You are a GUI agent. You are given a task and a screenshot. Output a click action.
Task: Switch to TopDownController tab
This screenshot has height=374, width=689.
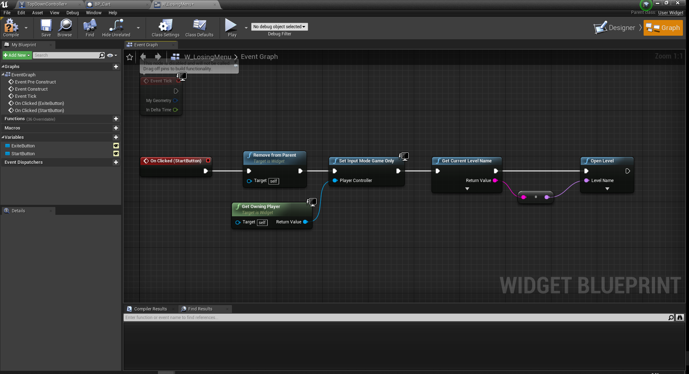coord(47,4)
